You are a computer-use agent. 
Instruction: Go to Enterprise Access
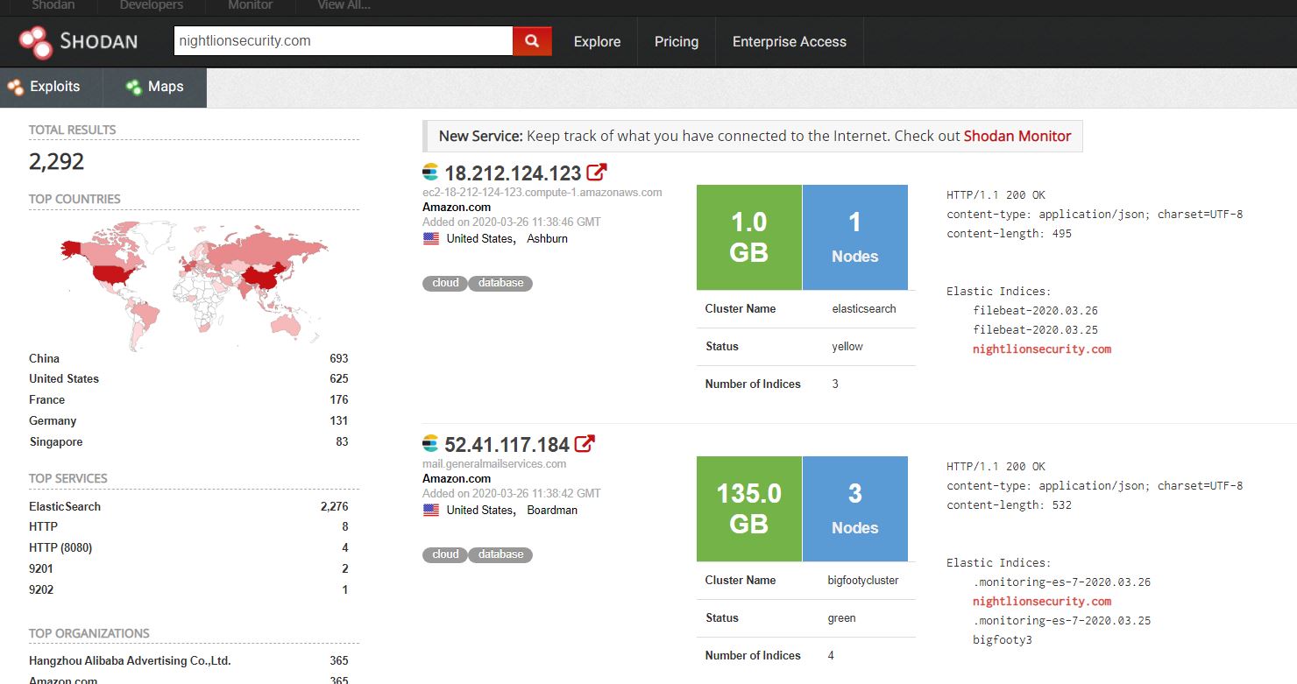tap(789, 41)
